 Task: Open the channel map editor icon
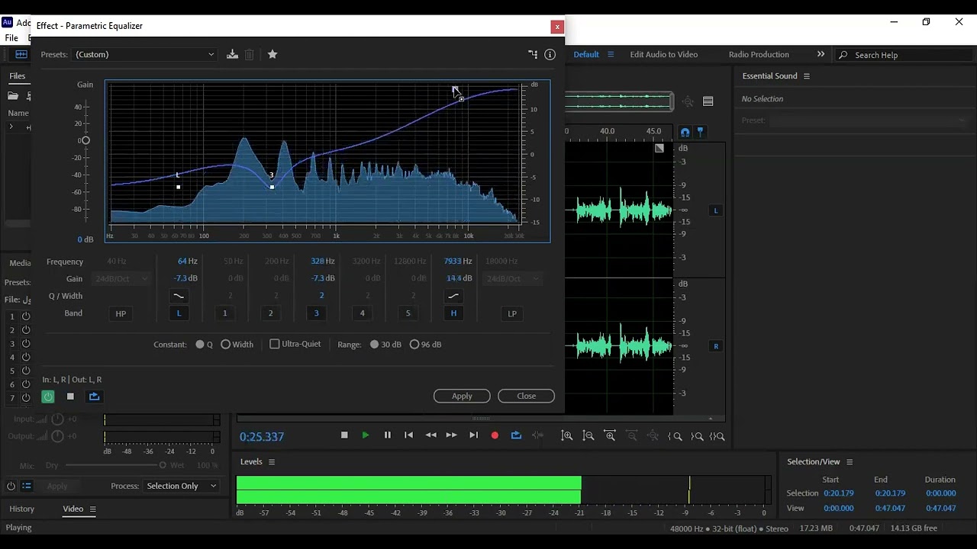coord(533,54)
